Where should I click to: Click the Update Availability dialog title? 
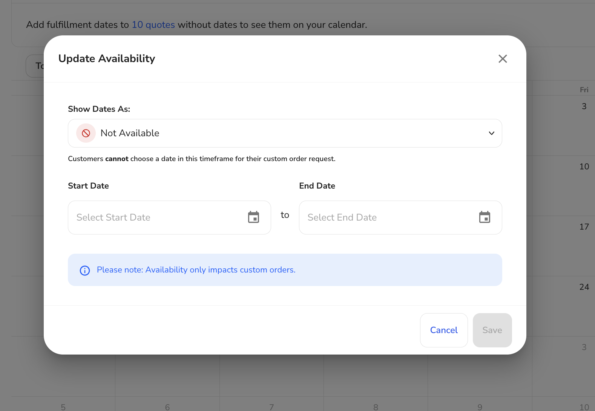click(x=107, y=59)
